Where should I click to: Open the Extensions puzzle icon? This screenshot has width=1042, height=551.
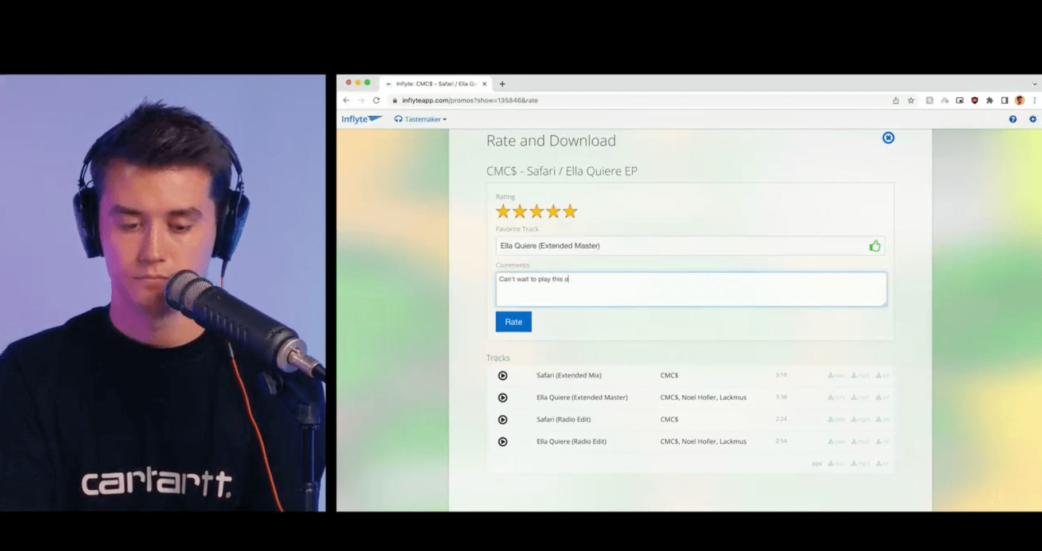[989, 100]
